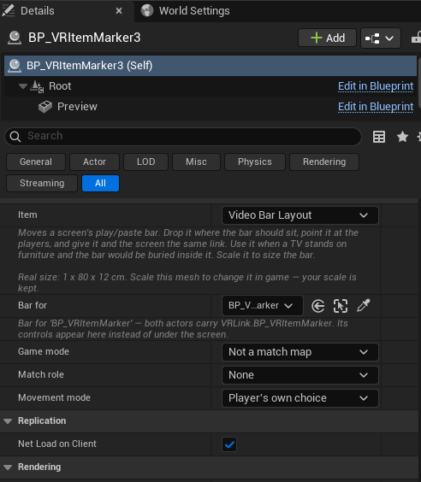Collapse the Rendering section
This screenshot has width=421, height=482.
8,467
